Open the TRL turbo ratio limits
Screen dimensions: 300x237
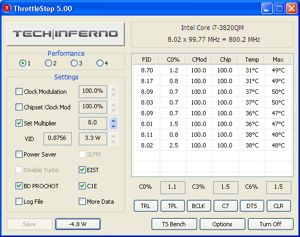146,206
